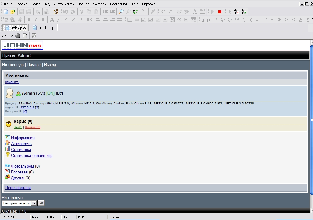Insert a BR line break tag
The width and height of the screenshot is (313, 220).
tap(89, 19)
